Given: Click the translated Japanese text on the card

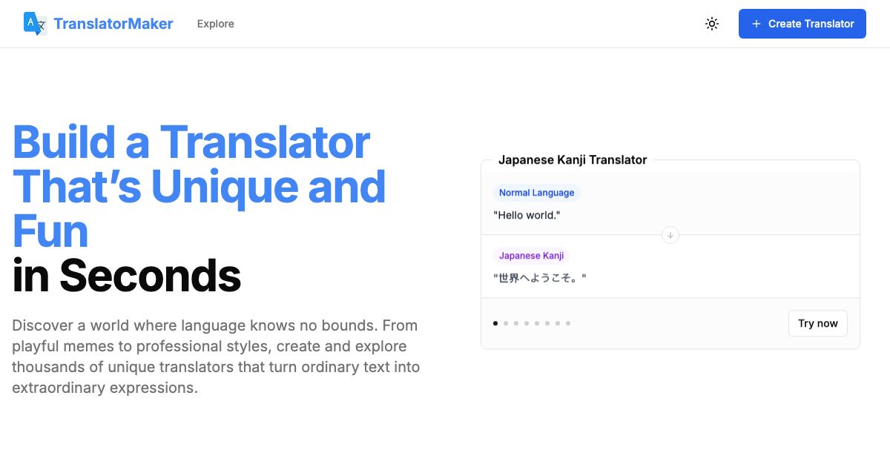Looking at the screenshot, I should pyautogui.click(x=539, y=278).
